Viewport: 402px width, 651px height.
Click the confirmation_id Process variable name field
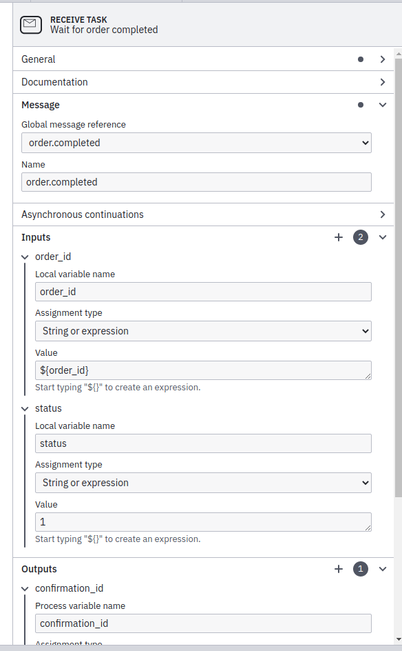[x=203, y=623]
